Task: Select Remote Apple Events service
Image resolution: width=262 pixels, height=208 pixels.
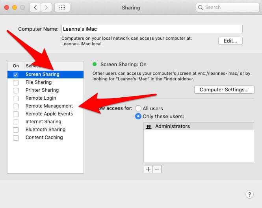Action: 45,114
